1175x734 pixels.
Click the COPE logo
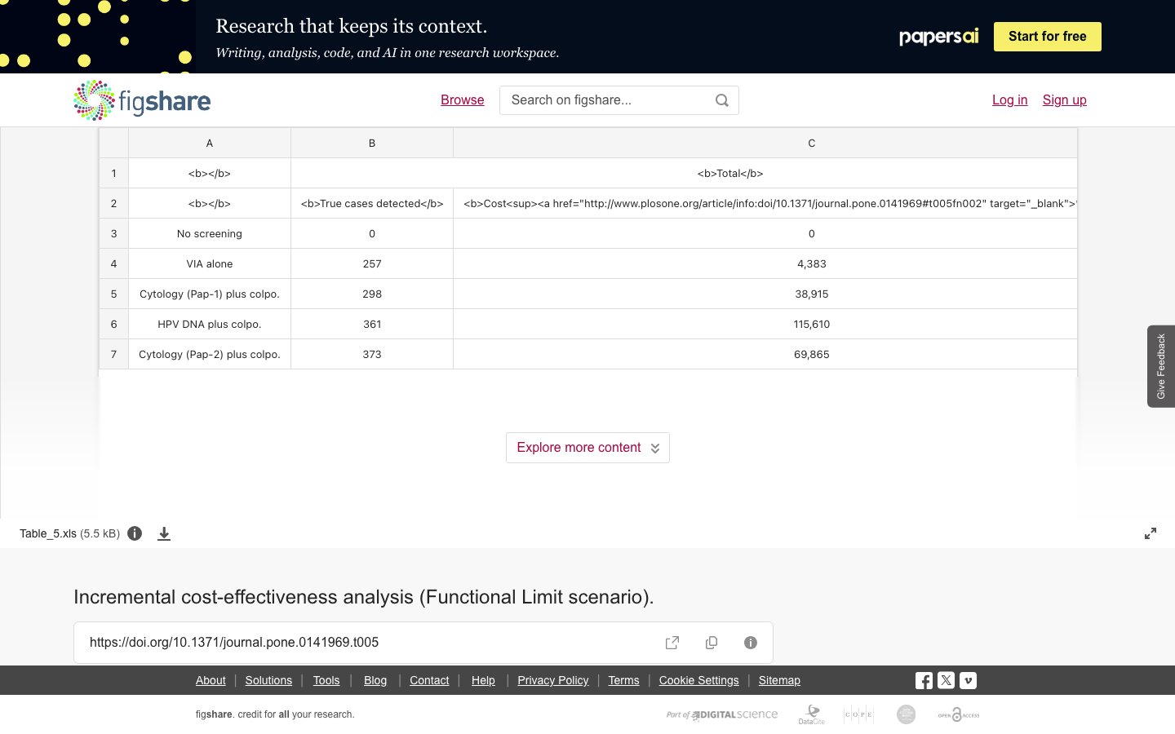858,714
